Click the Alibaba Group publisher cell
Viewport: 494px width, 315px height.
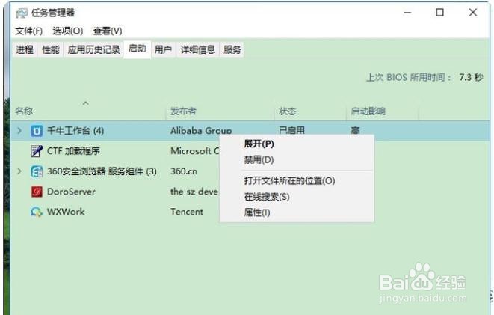click(201, 130)
